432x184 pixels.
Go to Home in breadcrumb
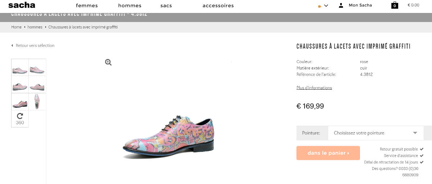pos(16,27)
